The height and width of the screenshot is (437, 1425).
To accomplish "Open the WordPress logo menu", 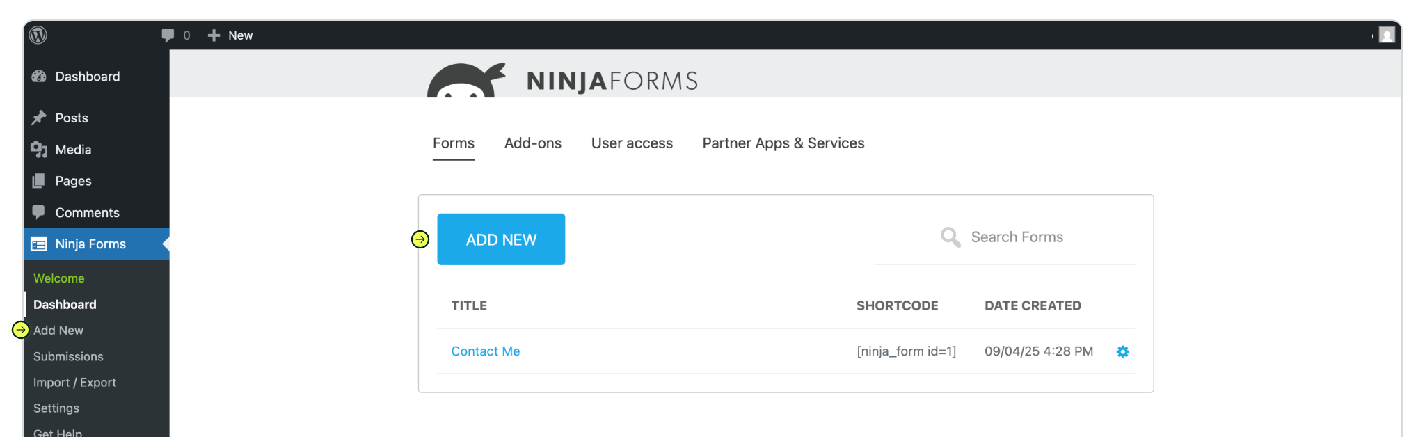I will [38, 35].
